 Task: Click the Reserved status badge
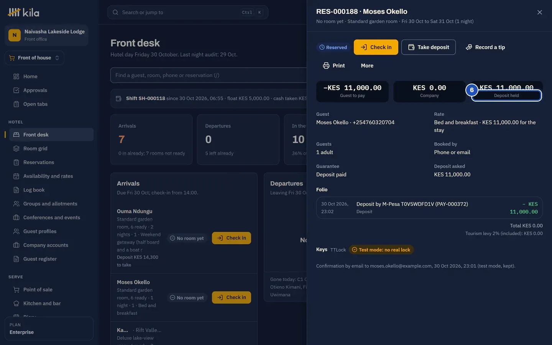(x=333, y=47)
